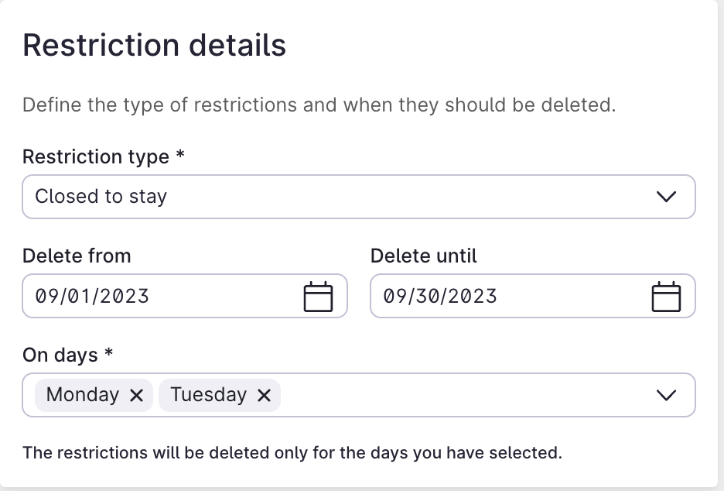
Task: Dismiss the Monday chip close icon
Action: pyautogui.click(x=137, y=395)
